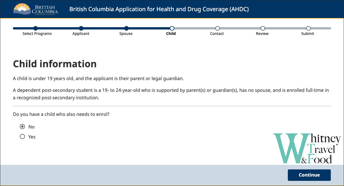
Task: Click the 'Review' step text label
Action: point(262,34)
